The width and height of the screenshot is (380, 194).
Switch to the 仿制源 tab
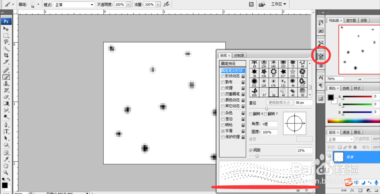(239, 55)
